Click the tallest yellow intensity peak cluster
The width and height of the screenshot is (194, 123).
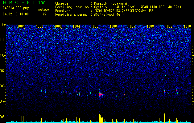click(101, 118)
